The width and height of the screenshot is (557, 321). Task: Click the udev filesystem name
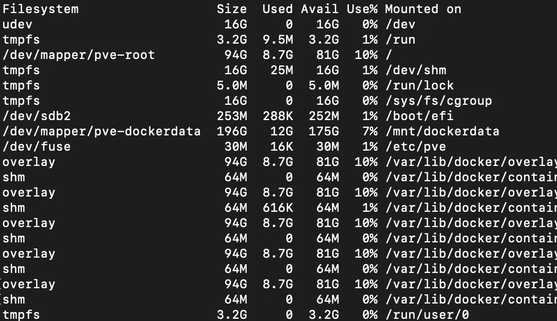[18, 25]
